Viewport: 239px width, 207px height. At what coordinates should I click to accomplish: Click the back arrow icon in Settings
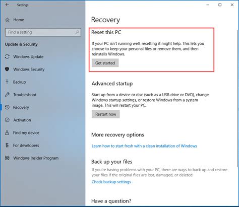[7, 5]
